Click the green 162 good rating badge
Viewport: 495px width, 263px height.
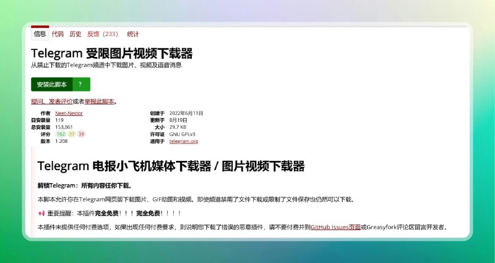pos(61,134)
